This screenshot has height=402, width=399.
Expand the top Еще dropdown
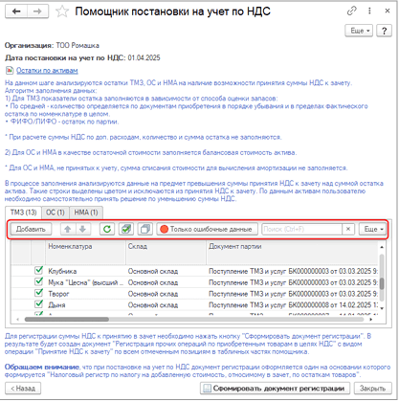coord(359,31)
